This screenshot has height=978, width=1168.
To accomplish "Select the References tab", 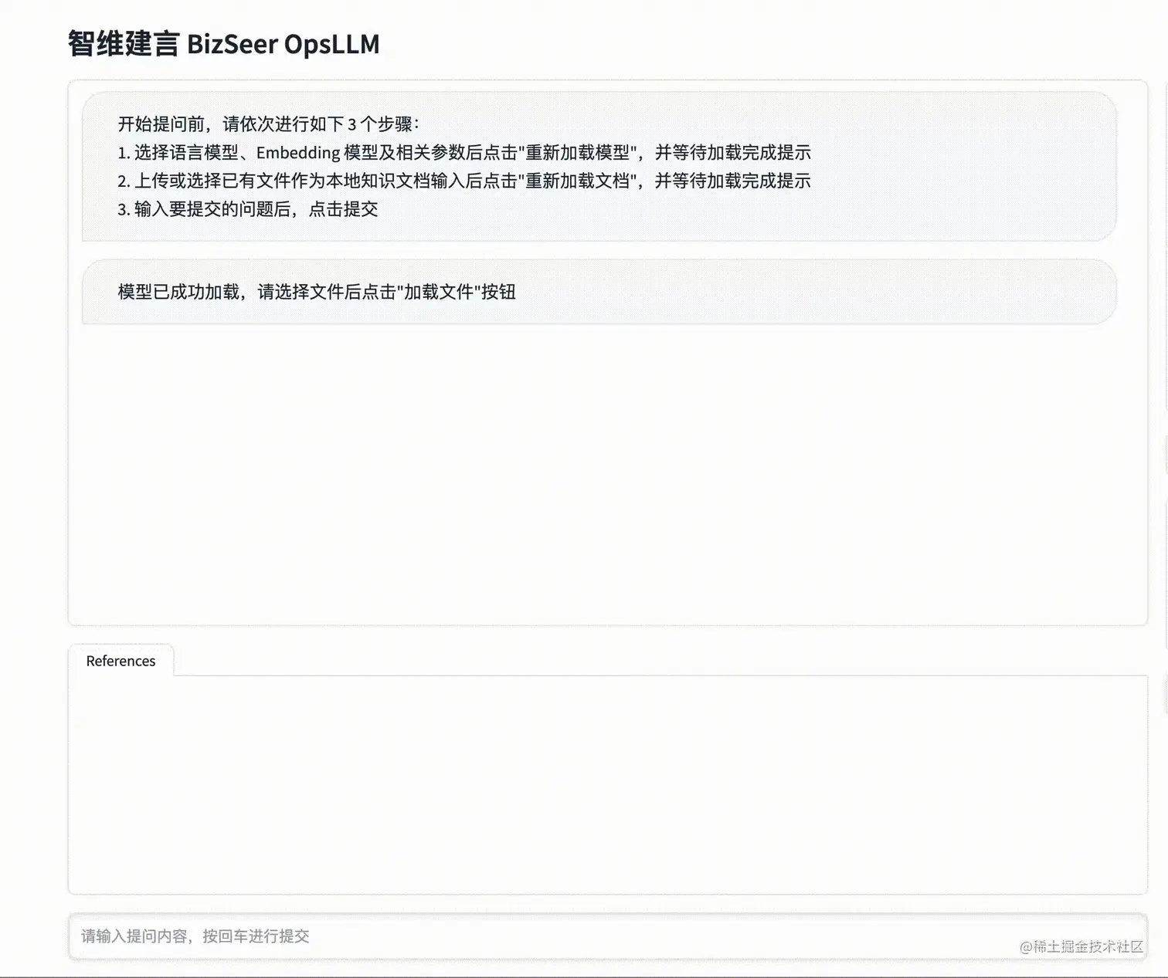I will click(x=121, y=661).
